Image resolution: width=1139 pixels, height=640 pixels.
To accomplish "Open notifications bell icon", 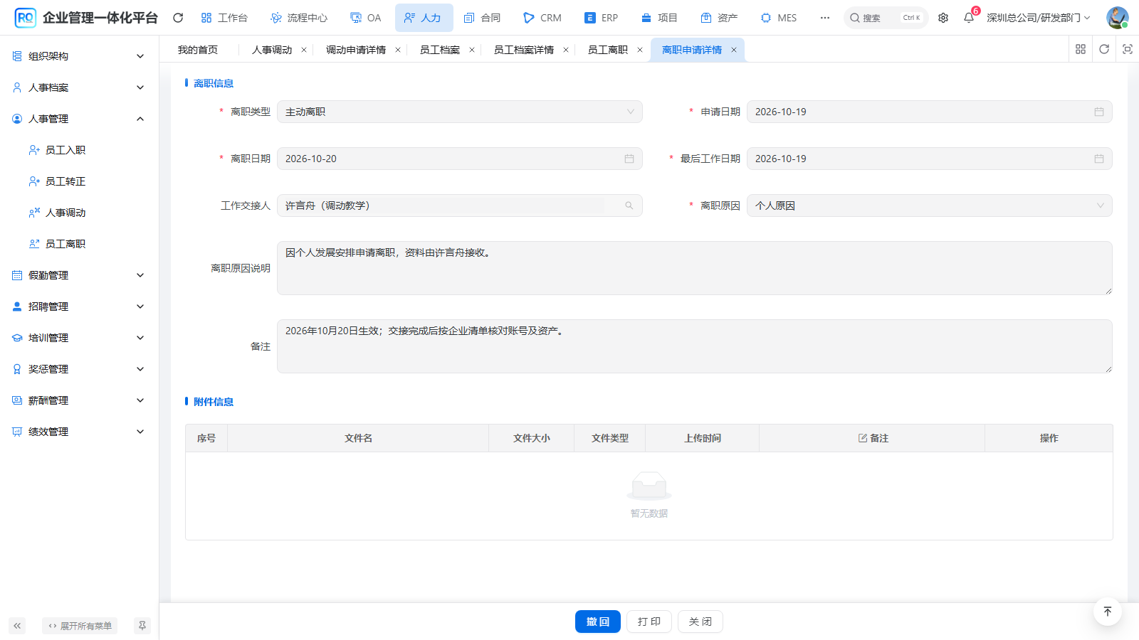I will click(x=969, y=18).
